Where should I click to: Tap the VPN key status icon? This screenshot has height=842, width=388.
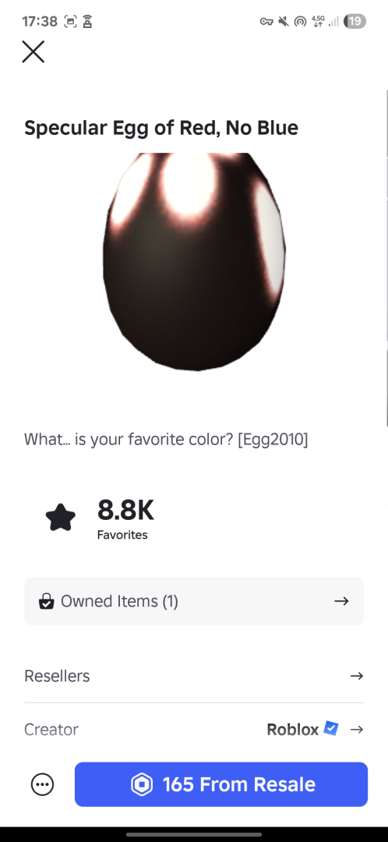tap(266, 22)
